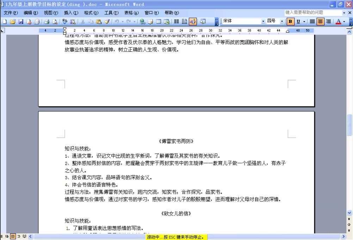The width and height of the screenshot is (353, 240).
Task: Toggle Underline formatting
Action: pyautogui.click(x=298, y=21)
